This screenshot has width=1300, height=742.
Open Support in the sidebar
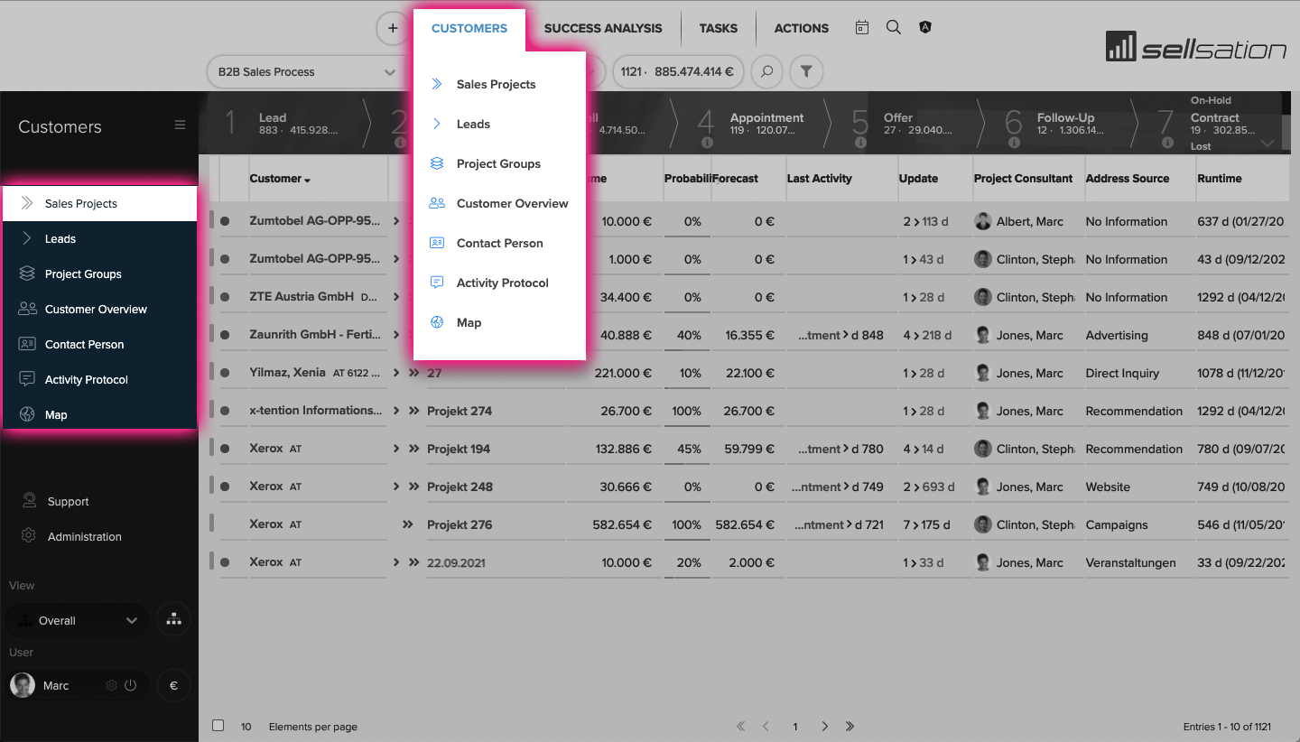coord(68,501)
